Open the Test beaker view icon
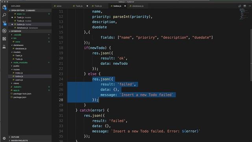Image resolution: width=252 pixels, height=142 pixels. [x=4, y=47]
